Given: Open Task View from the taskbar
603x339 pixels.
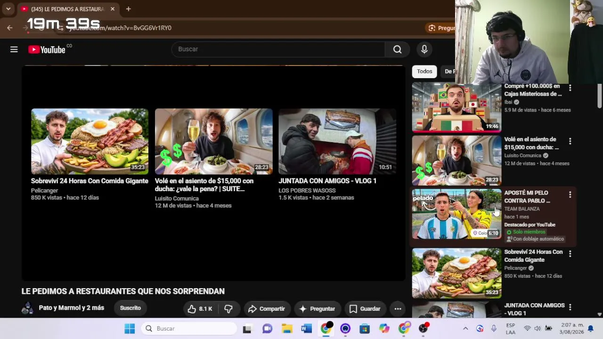Looking at the screenshot, I should click(x=247, y=329).
